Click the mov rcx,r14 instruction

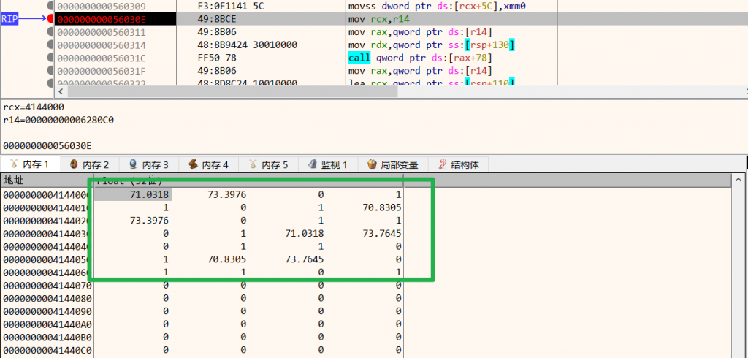pyautogui.click(x=380, y=20)
